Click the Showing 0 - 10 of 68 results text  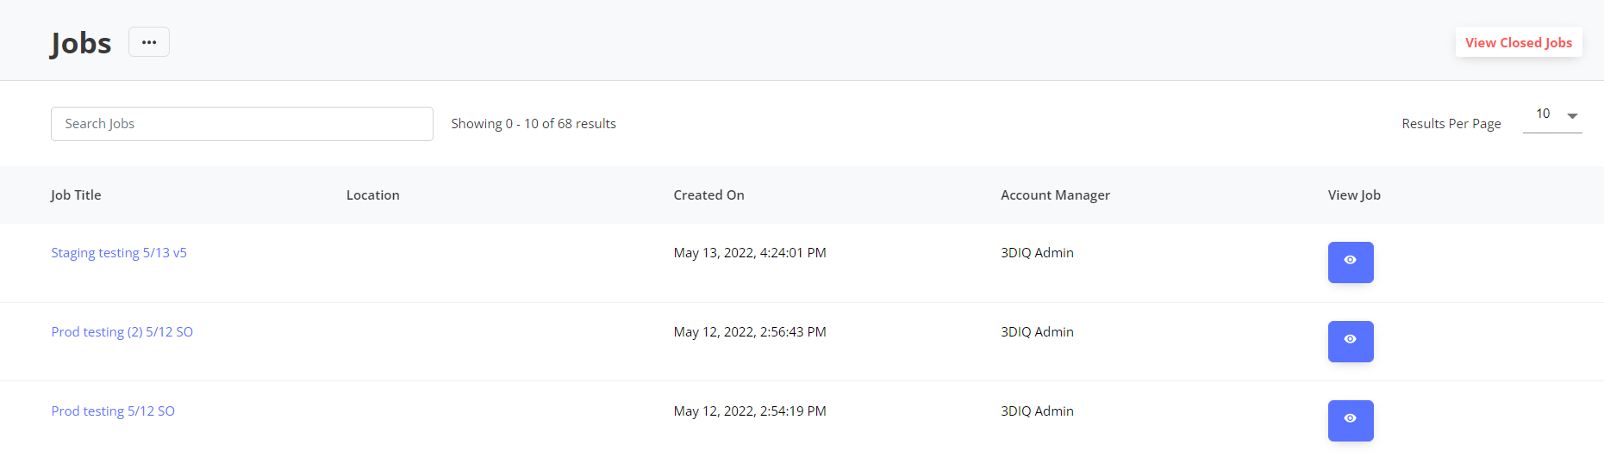[x=534, y=124]
